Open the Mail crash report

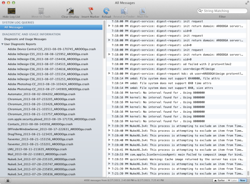tap(37, 154)
